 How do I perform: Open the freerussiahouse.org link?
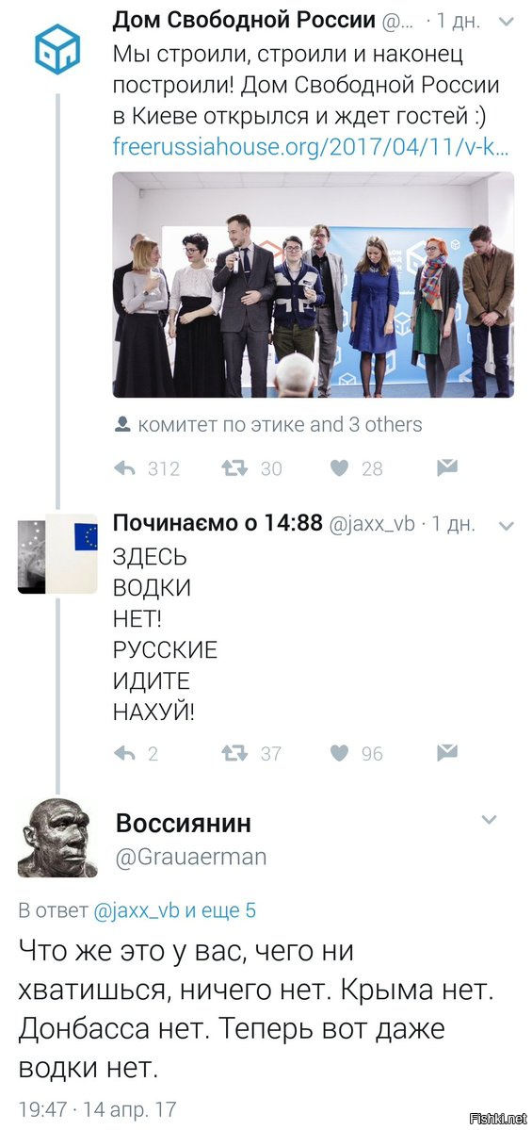point(312,147)
